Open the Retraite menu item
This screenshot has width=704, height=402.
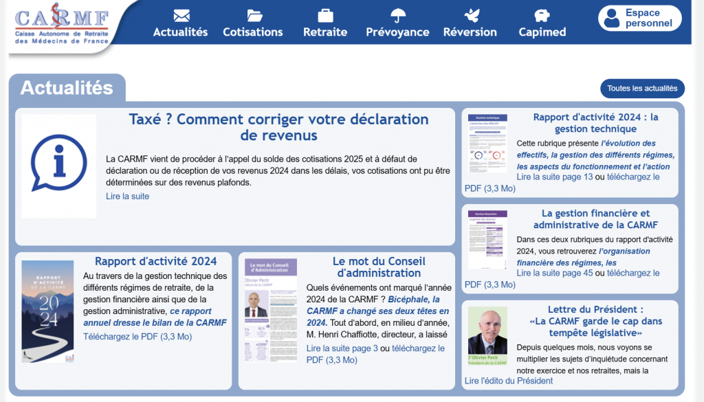point(325,32)
